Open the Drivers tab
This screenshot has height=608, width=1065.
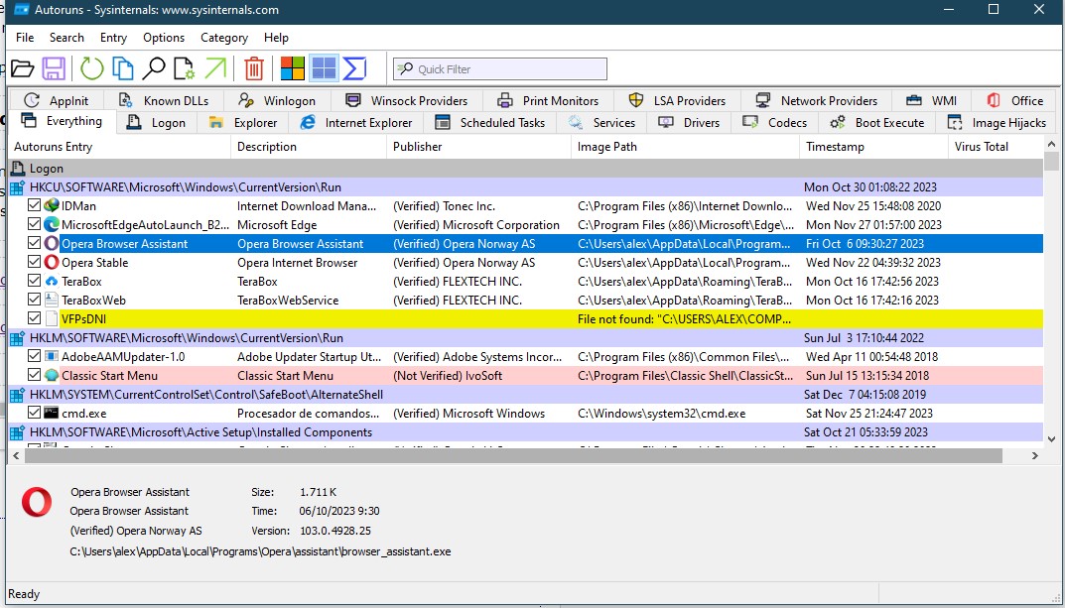coord(690,123)
